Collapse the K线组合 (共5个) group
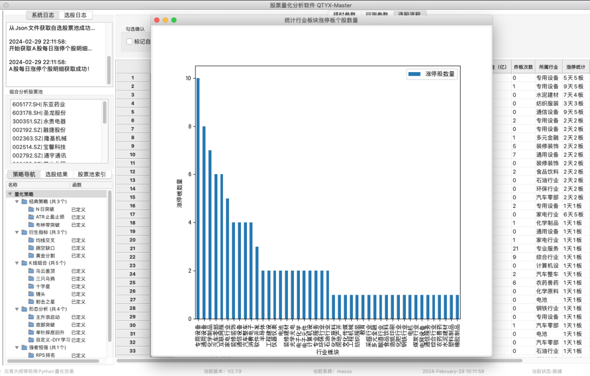 [x=17, y=263]
